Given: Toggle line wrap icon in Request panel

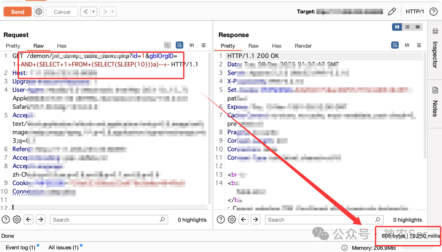Looking at the screenshot, I should [x=179, y=45].
